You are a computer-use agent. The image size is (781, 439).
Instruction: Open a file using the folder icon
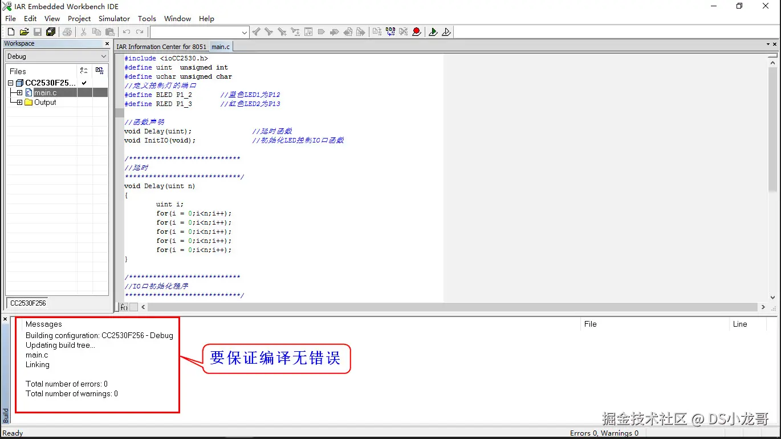[x=24, y=32]
